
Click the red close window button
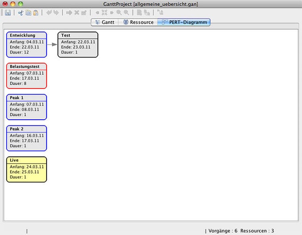click(5, 4)
